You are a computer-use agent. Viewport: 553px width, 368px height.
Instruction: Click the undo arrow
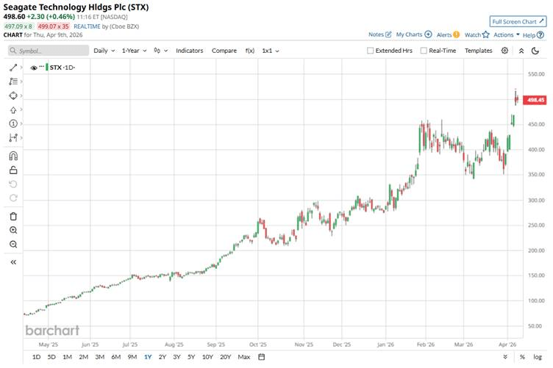click(x=13, y=184)
